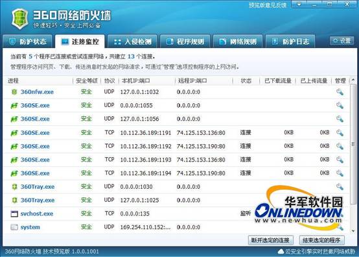
Task: Click manage icon for 360SE.exe port 1192
Action: click(x=340, y=146)
